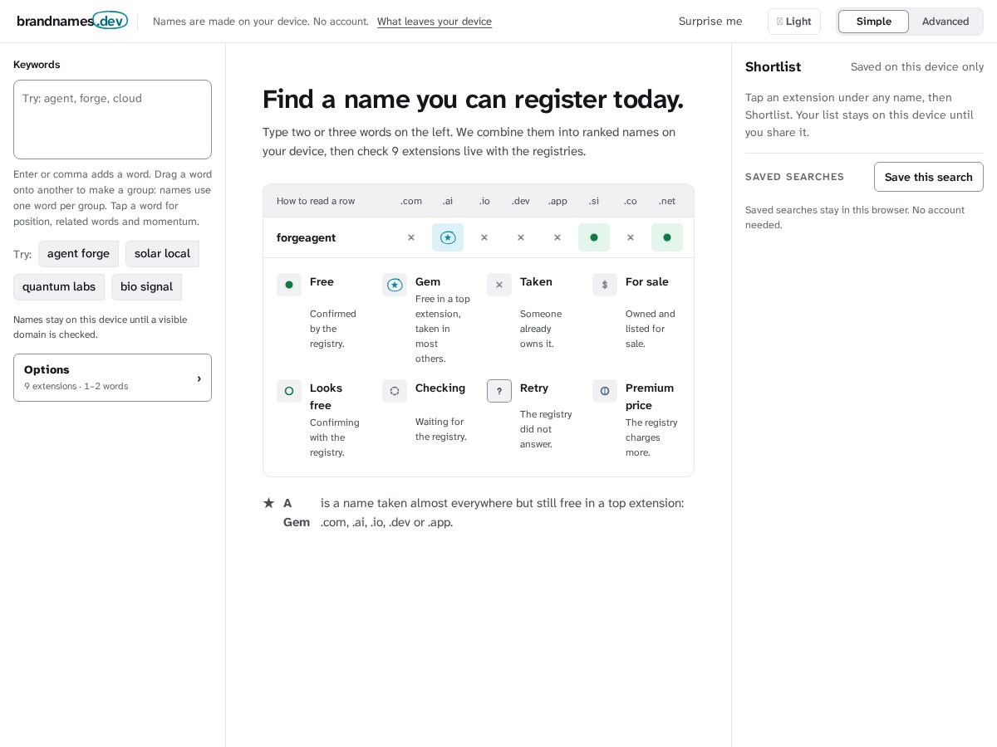Expand the Options panel

point(112,378)
